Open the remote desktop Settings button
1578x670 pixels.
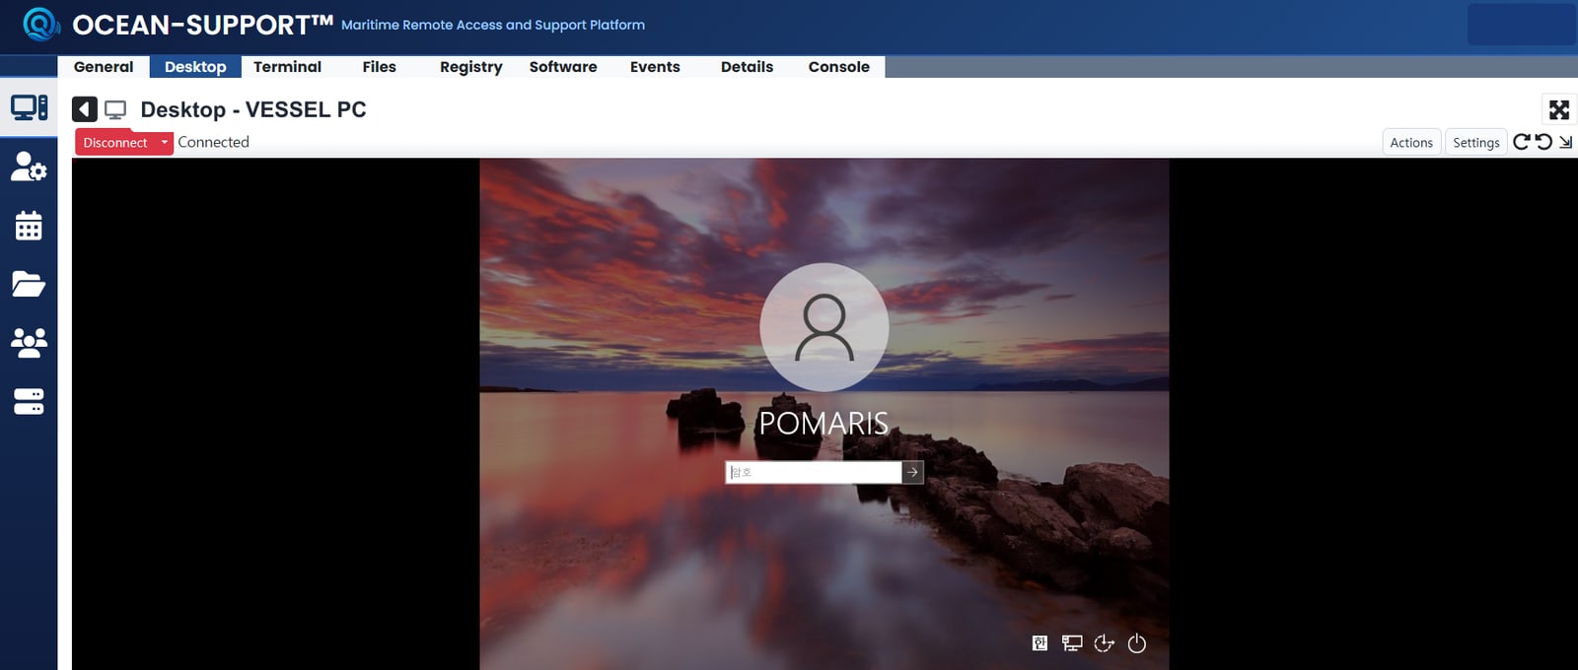click(1475, 142)
